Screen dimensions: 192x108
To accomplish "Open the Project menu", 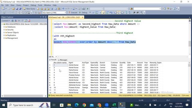I will click(26, 5).
